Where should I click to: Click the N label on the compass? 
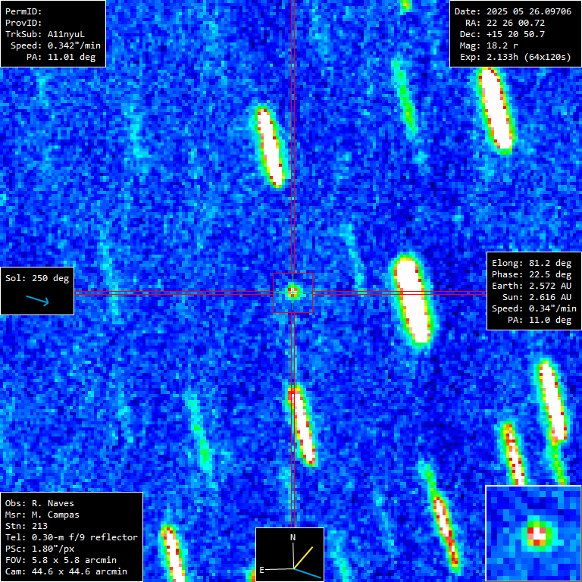[x=293, y=537]
